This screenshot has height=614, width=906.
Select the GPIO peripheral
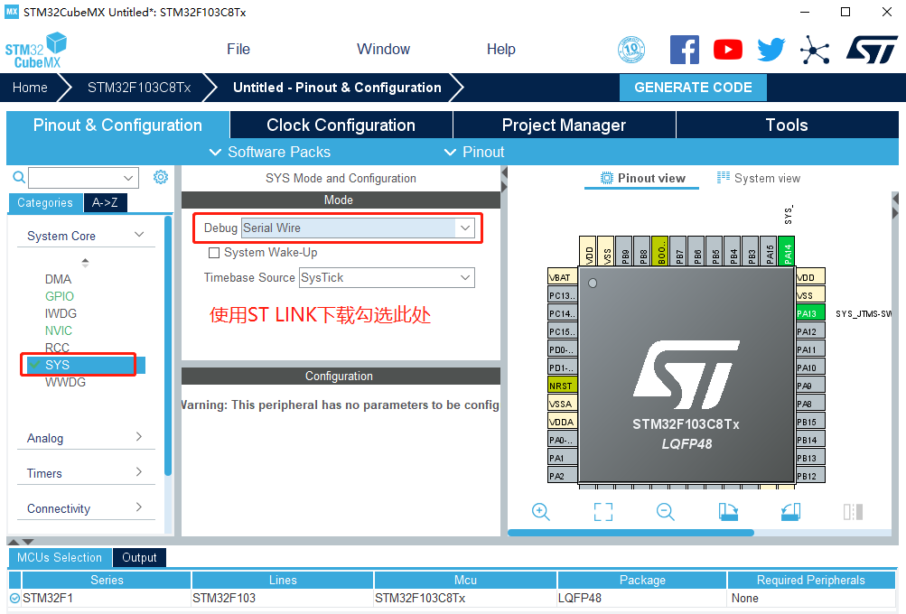tap(60, 296)
